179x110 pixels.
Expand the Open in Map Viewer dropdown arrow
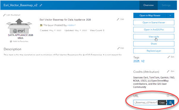point(170,15)
